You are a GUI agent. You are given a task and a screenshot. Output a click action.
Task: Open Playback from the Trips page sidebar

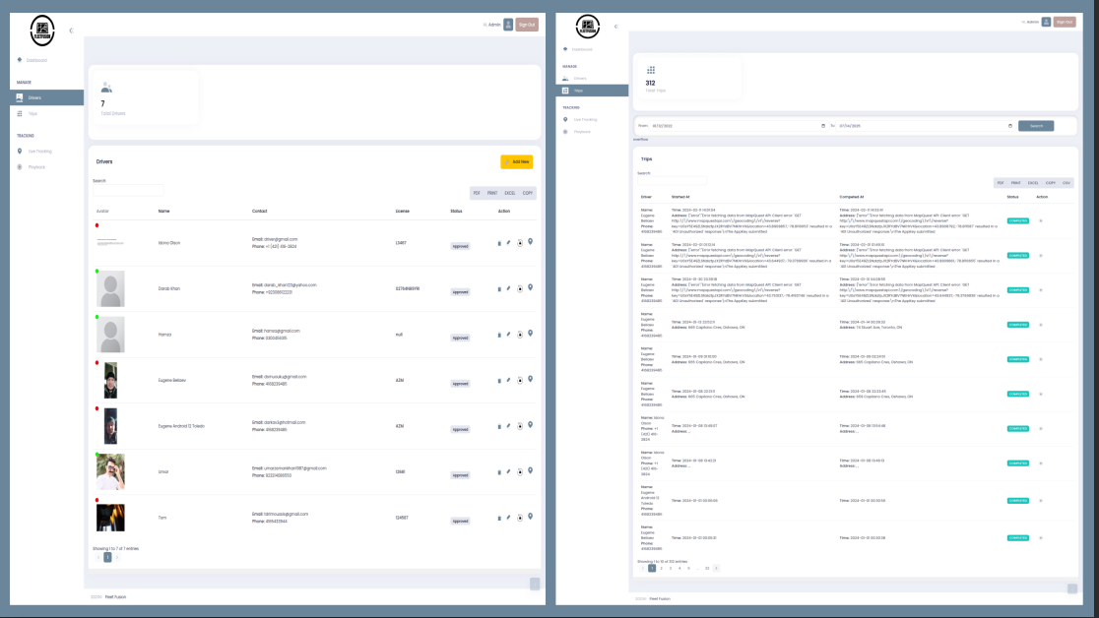[581, 131]
